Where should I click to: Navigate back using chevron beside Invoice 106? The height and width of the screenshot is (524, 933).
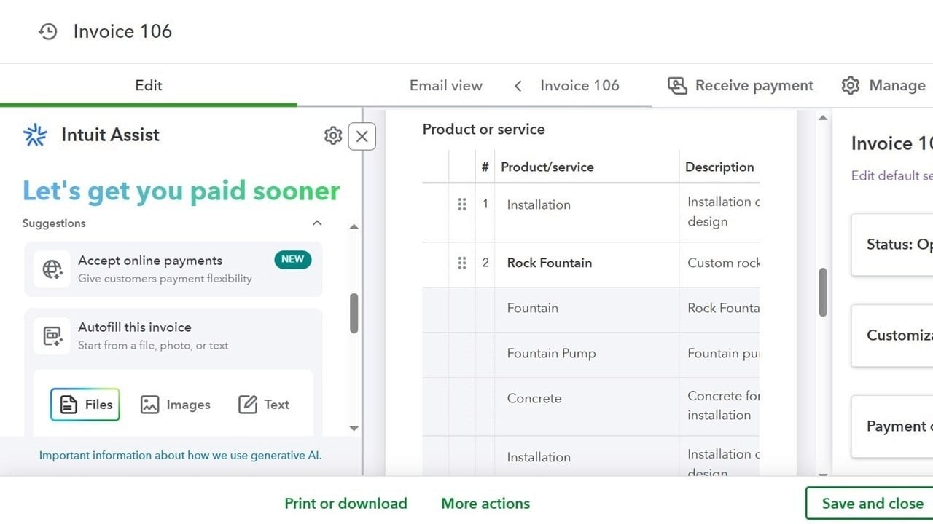pyautogui.click(x=518, y=85)
